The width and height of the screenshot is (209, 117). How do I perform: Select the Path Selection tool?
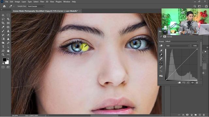point(8,47)
